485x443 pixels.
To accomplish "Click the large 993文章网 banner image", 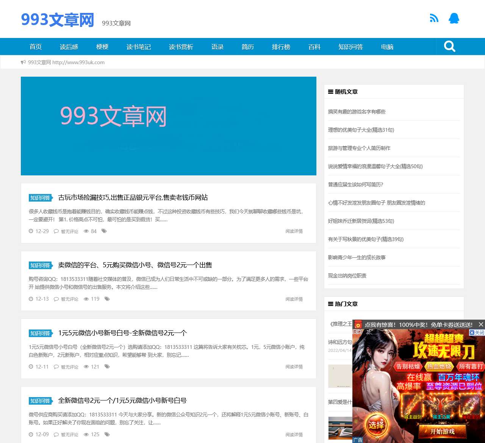I will point(169,126).
